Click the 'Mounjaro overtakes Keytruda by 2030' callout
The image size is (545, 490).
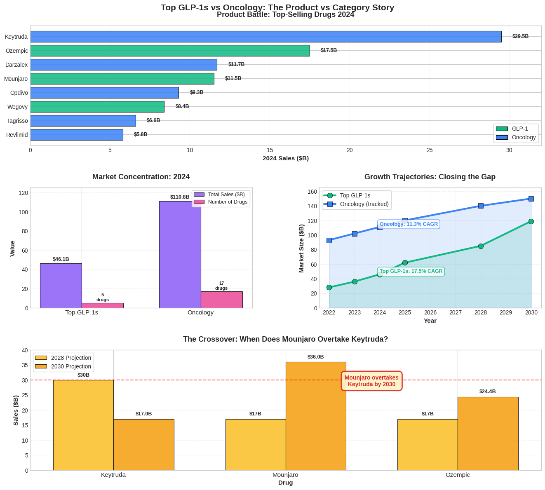tap(371, 381)
